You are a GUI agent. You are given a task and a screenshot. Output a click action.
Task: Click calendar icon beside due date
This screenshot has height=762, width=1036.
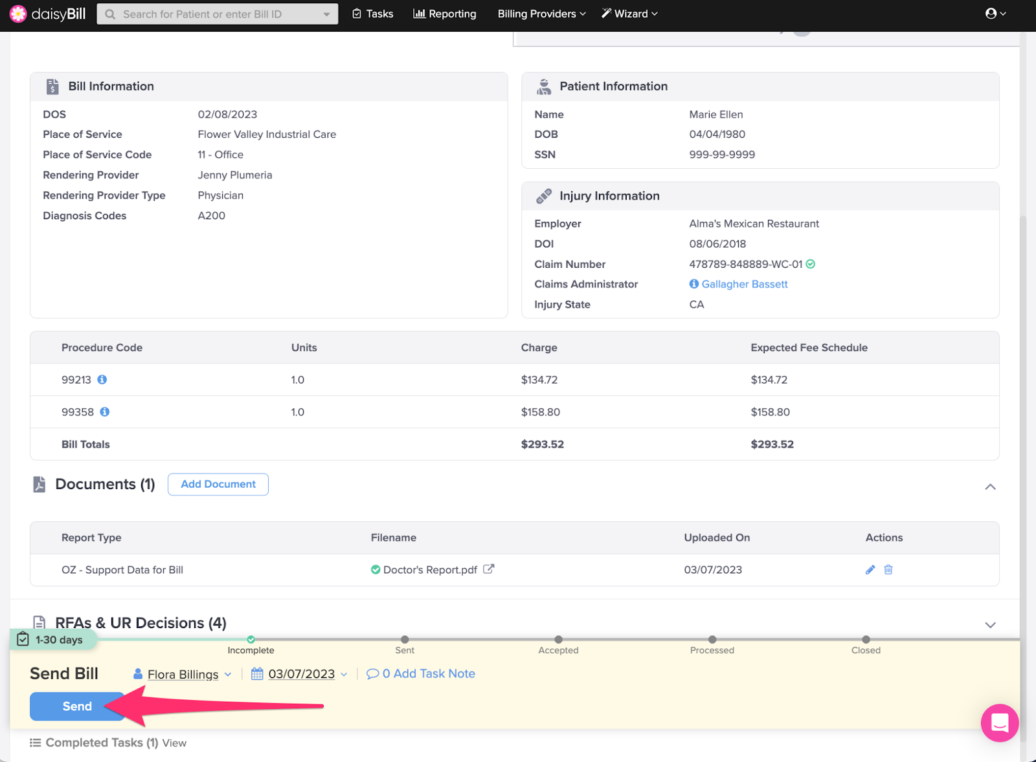pyautogui.click(x=257, y=674)
